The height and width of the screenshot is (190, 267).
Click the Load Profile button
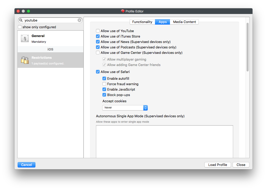(218, 165)
